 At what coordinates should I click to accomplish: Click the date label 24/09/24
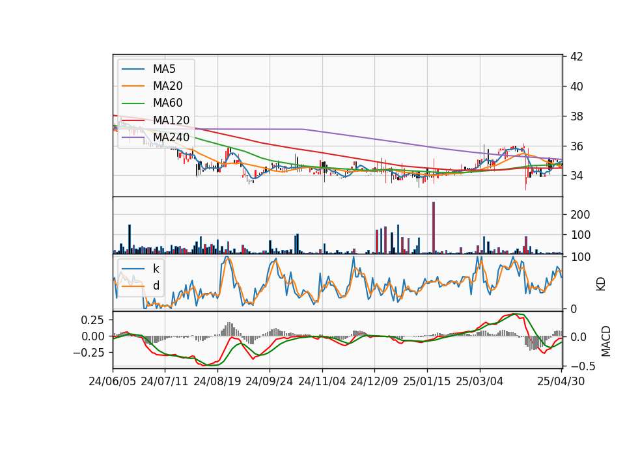pyautogui.click(x=270, y=381)
